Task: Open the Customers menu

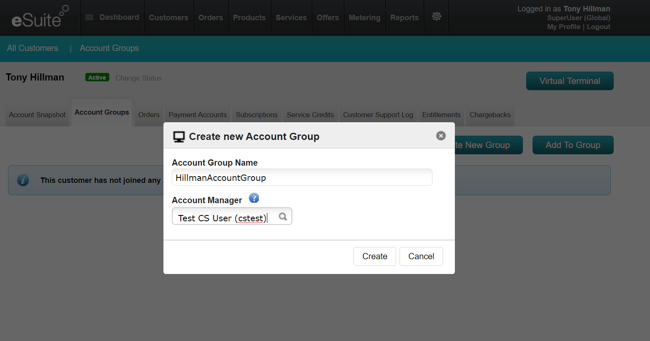Action: [x=169, y=18]
